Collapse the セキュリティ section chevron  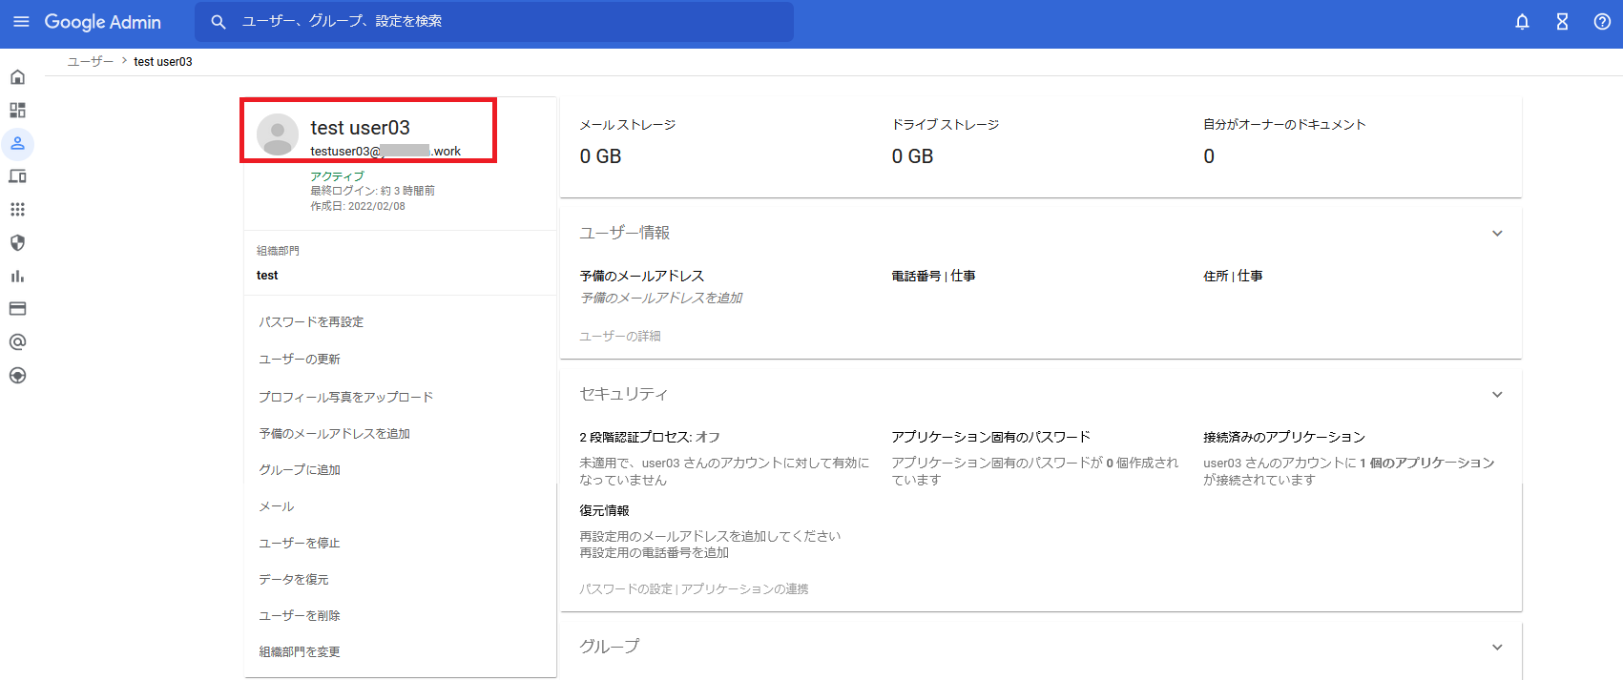[x=1497, y=395]
